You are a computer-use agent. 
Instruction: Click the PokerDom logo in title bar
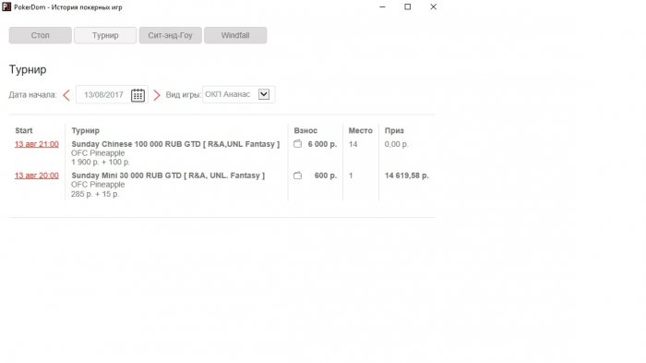pyautogui.click(x=6, y=6)
